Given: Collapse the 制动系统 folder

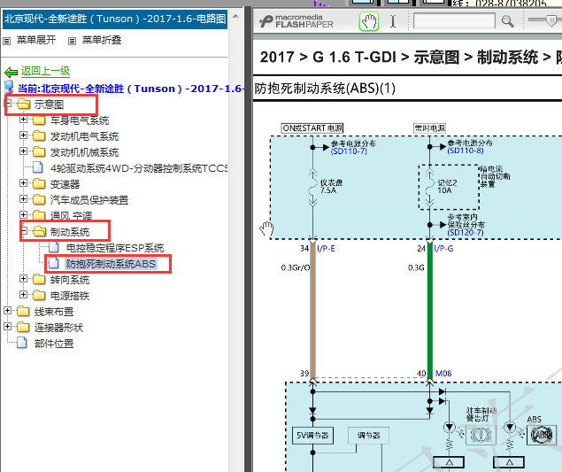Looking at the screenshot, I should [x=24, y=231].
